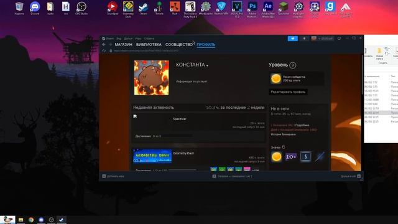This screenshot has height=224, width=398.
Task: Open the Geometry Dash title link
Action: coord(183,153)
